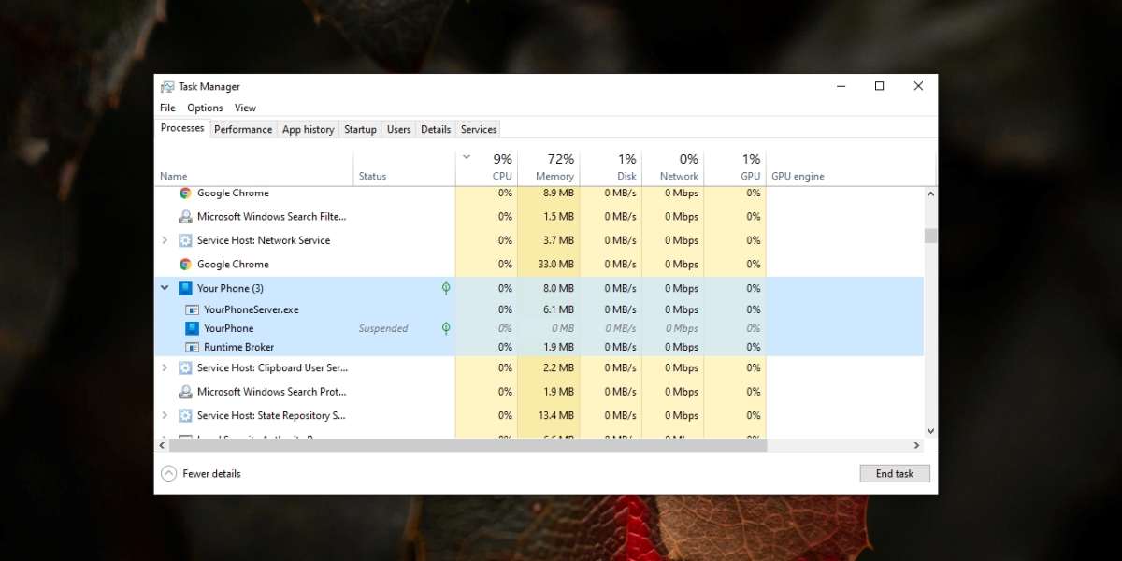Click the horizontal scrollbar left arrow
Image resolution: width=1122 pixels, height=561 pixels.
click(x=162, y=446)
